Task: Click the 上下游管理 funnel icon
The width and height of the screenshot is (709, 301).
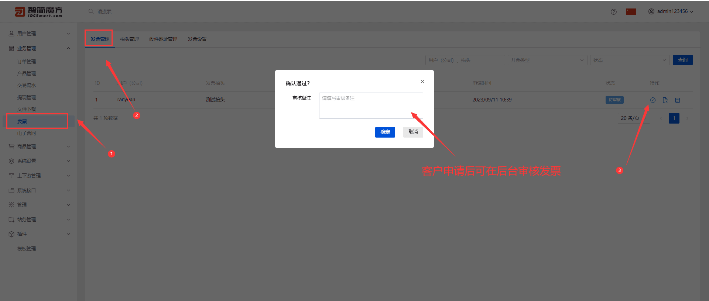Action: 11,176
